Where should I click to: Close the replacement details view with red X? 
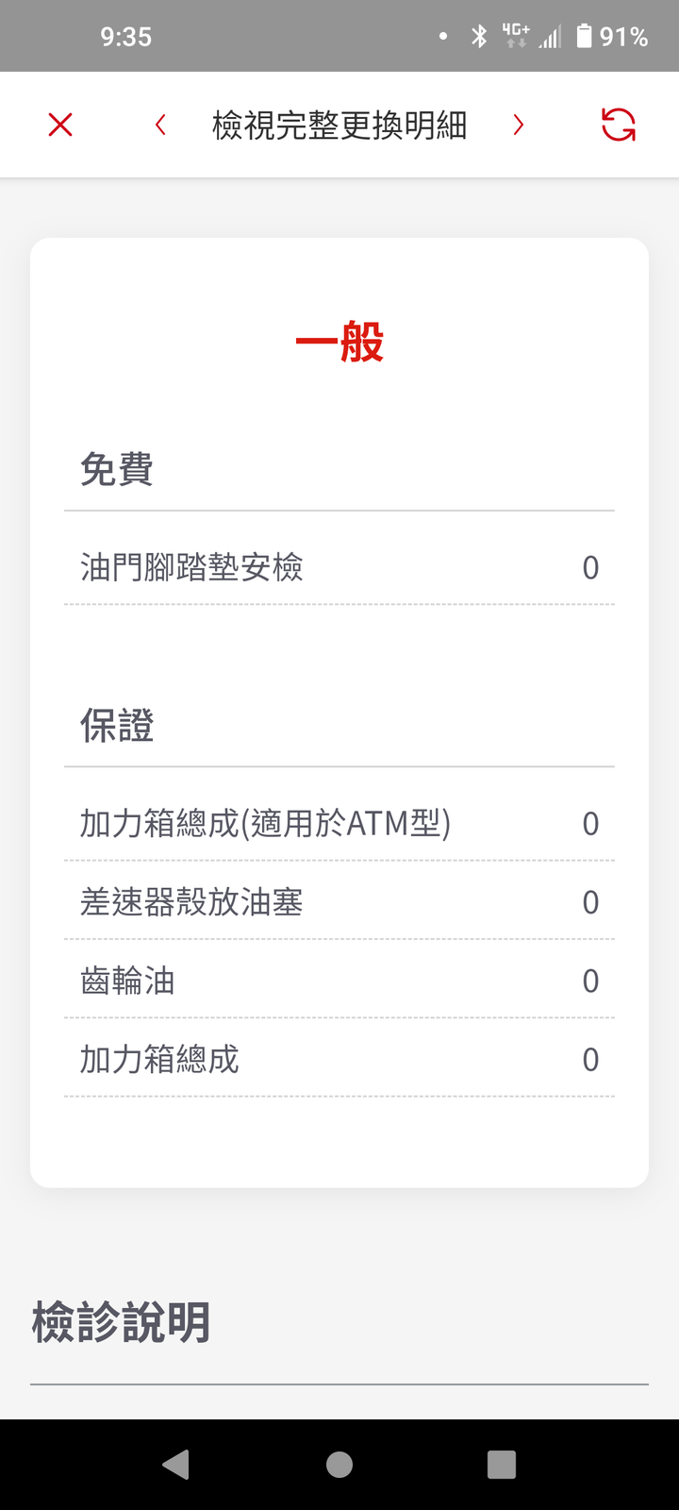pos(60,125)
